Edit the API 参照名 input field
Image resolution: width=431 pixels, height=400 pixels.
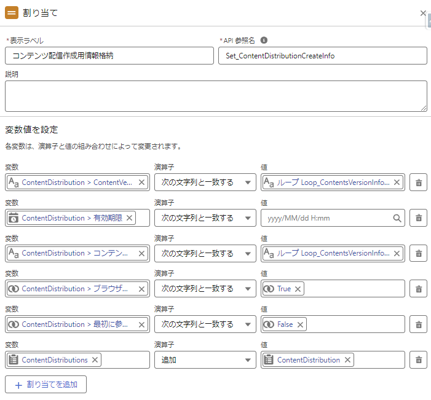point(323,56)
